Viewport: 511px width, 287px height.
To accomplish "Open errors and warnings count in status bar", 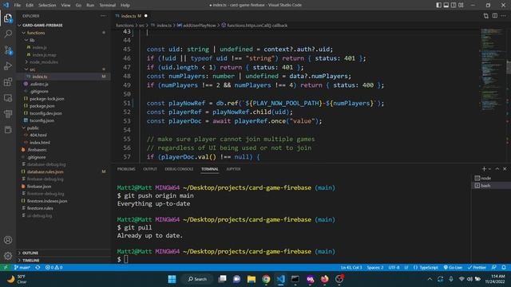I will tap(53, 268).
